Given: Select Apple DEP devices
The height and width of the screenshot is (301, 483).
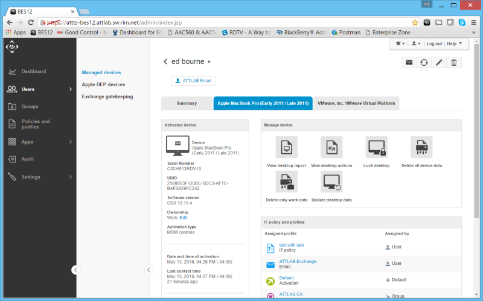Looking at the screenshot, I should 103,84.
